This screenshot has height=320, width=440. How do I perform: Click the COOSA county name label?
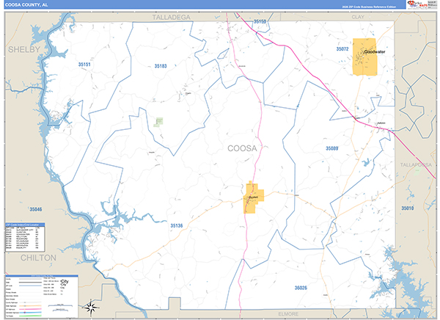pyautogui.click(x=242, y=148)
